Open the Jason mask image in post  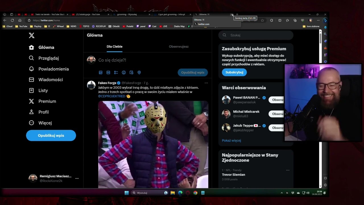click(153, 145)
